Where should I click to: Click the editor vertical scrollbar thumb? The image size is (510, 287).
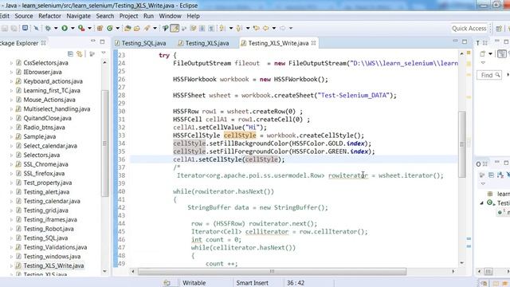(x=462, y=144)
